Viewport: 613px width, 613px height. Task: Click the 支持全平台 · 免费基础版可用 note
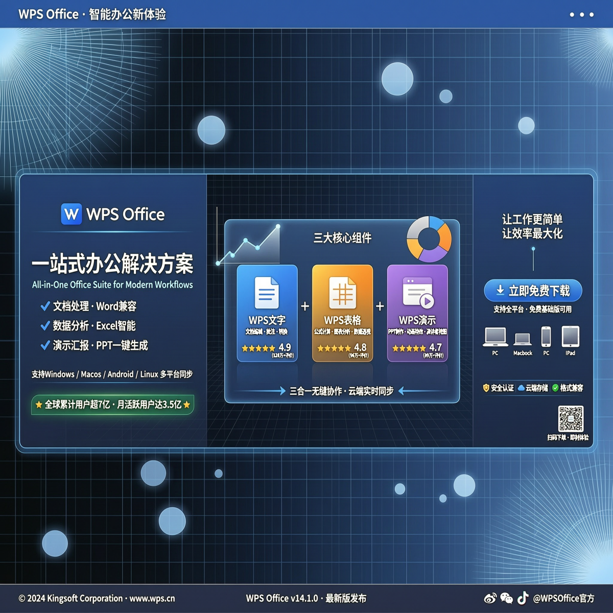[532, 310]
